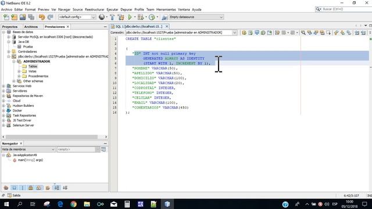Viewport: 372px width, 209px height.
Task: Switch to the Proyectos tab
Action: pos(10,27)
